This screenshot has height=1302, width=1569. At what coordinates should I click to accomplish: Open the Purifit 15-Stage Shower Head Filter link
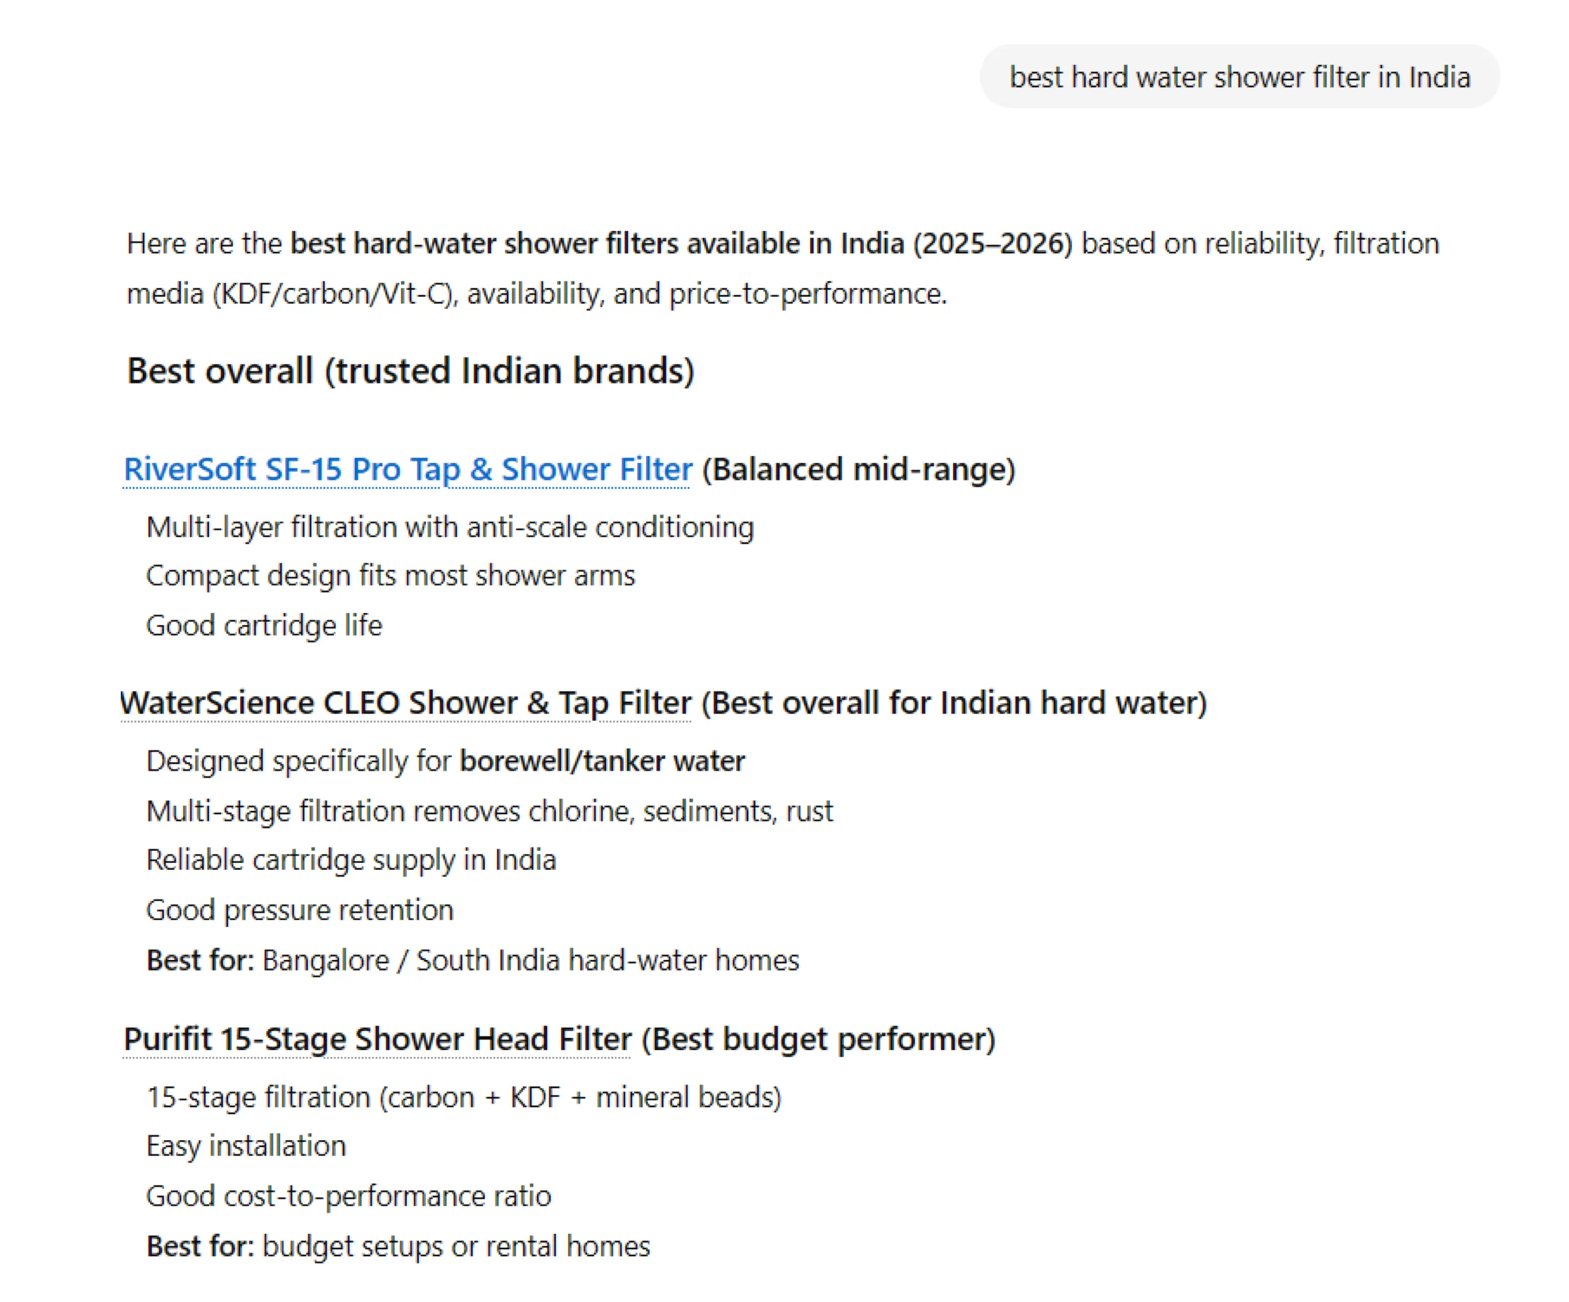378,1040
